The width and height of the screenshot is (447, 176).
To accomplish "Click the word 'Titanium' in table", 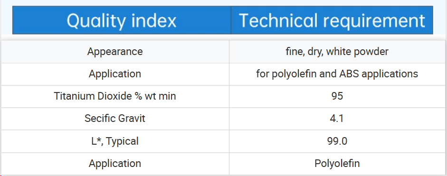I will pos(73,96).
